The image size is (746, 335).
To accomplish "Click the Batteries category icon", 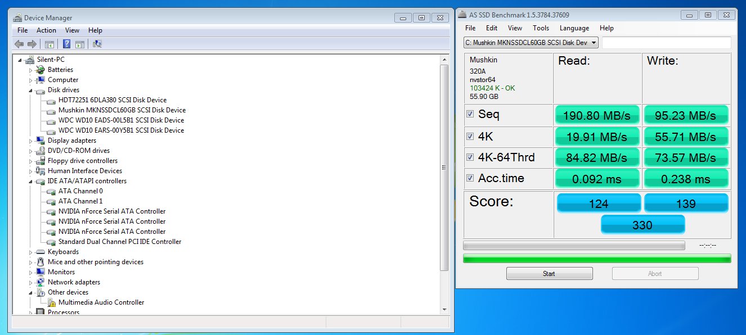I will (x=40, y=70).
